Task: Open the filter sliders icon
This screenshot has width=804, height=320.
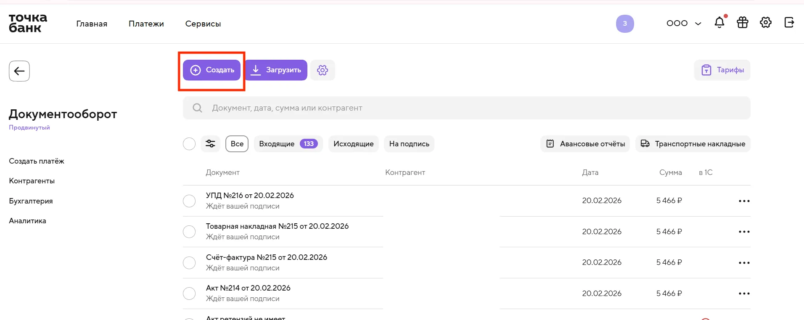Action: [x=210, y=144]
